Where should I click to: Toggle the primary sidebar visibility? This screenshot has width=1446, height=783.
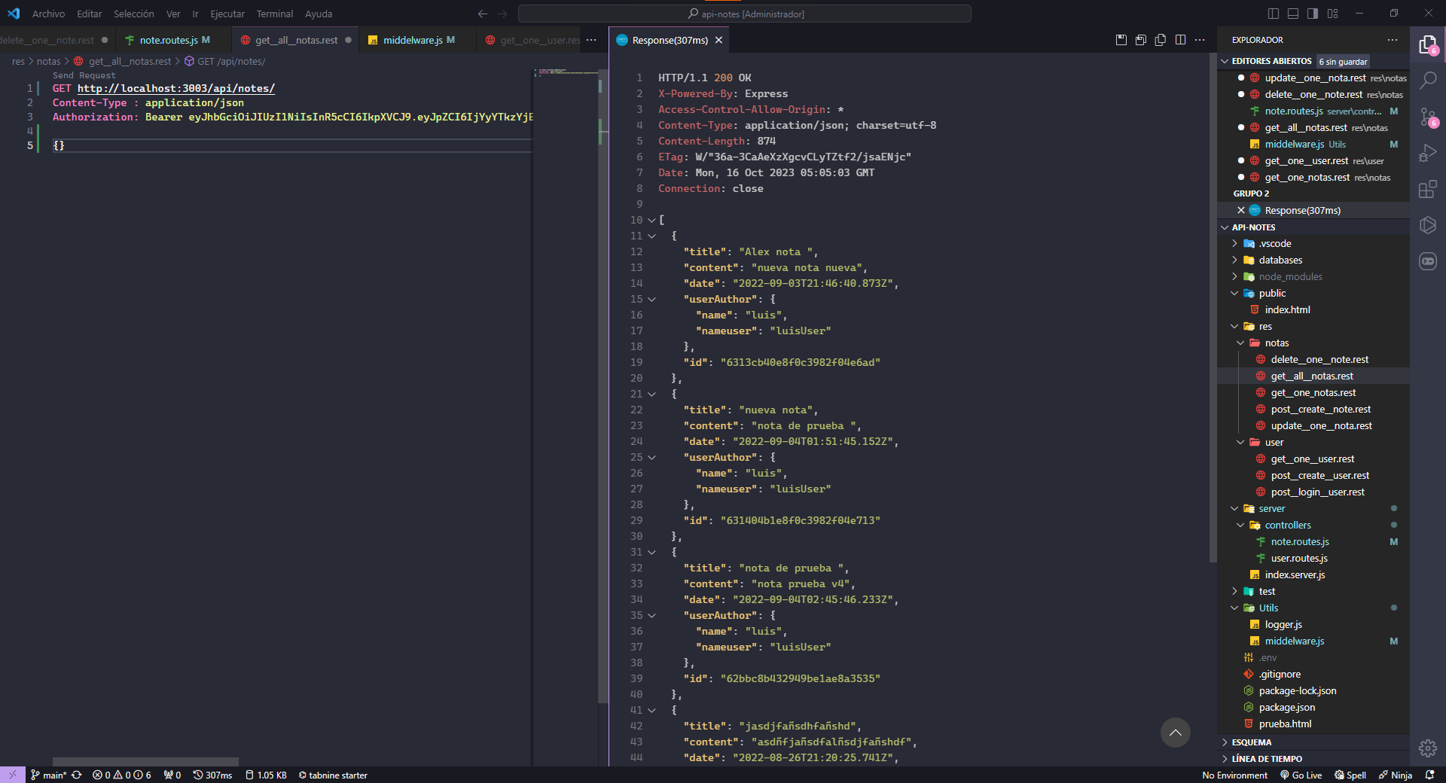(x=1273, y=13)
